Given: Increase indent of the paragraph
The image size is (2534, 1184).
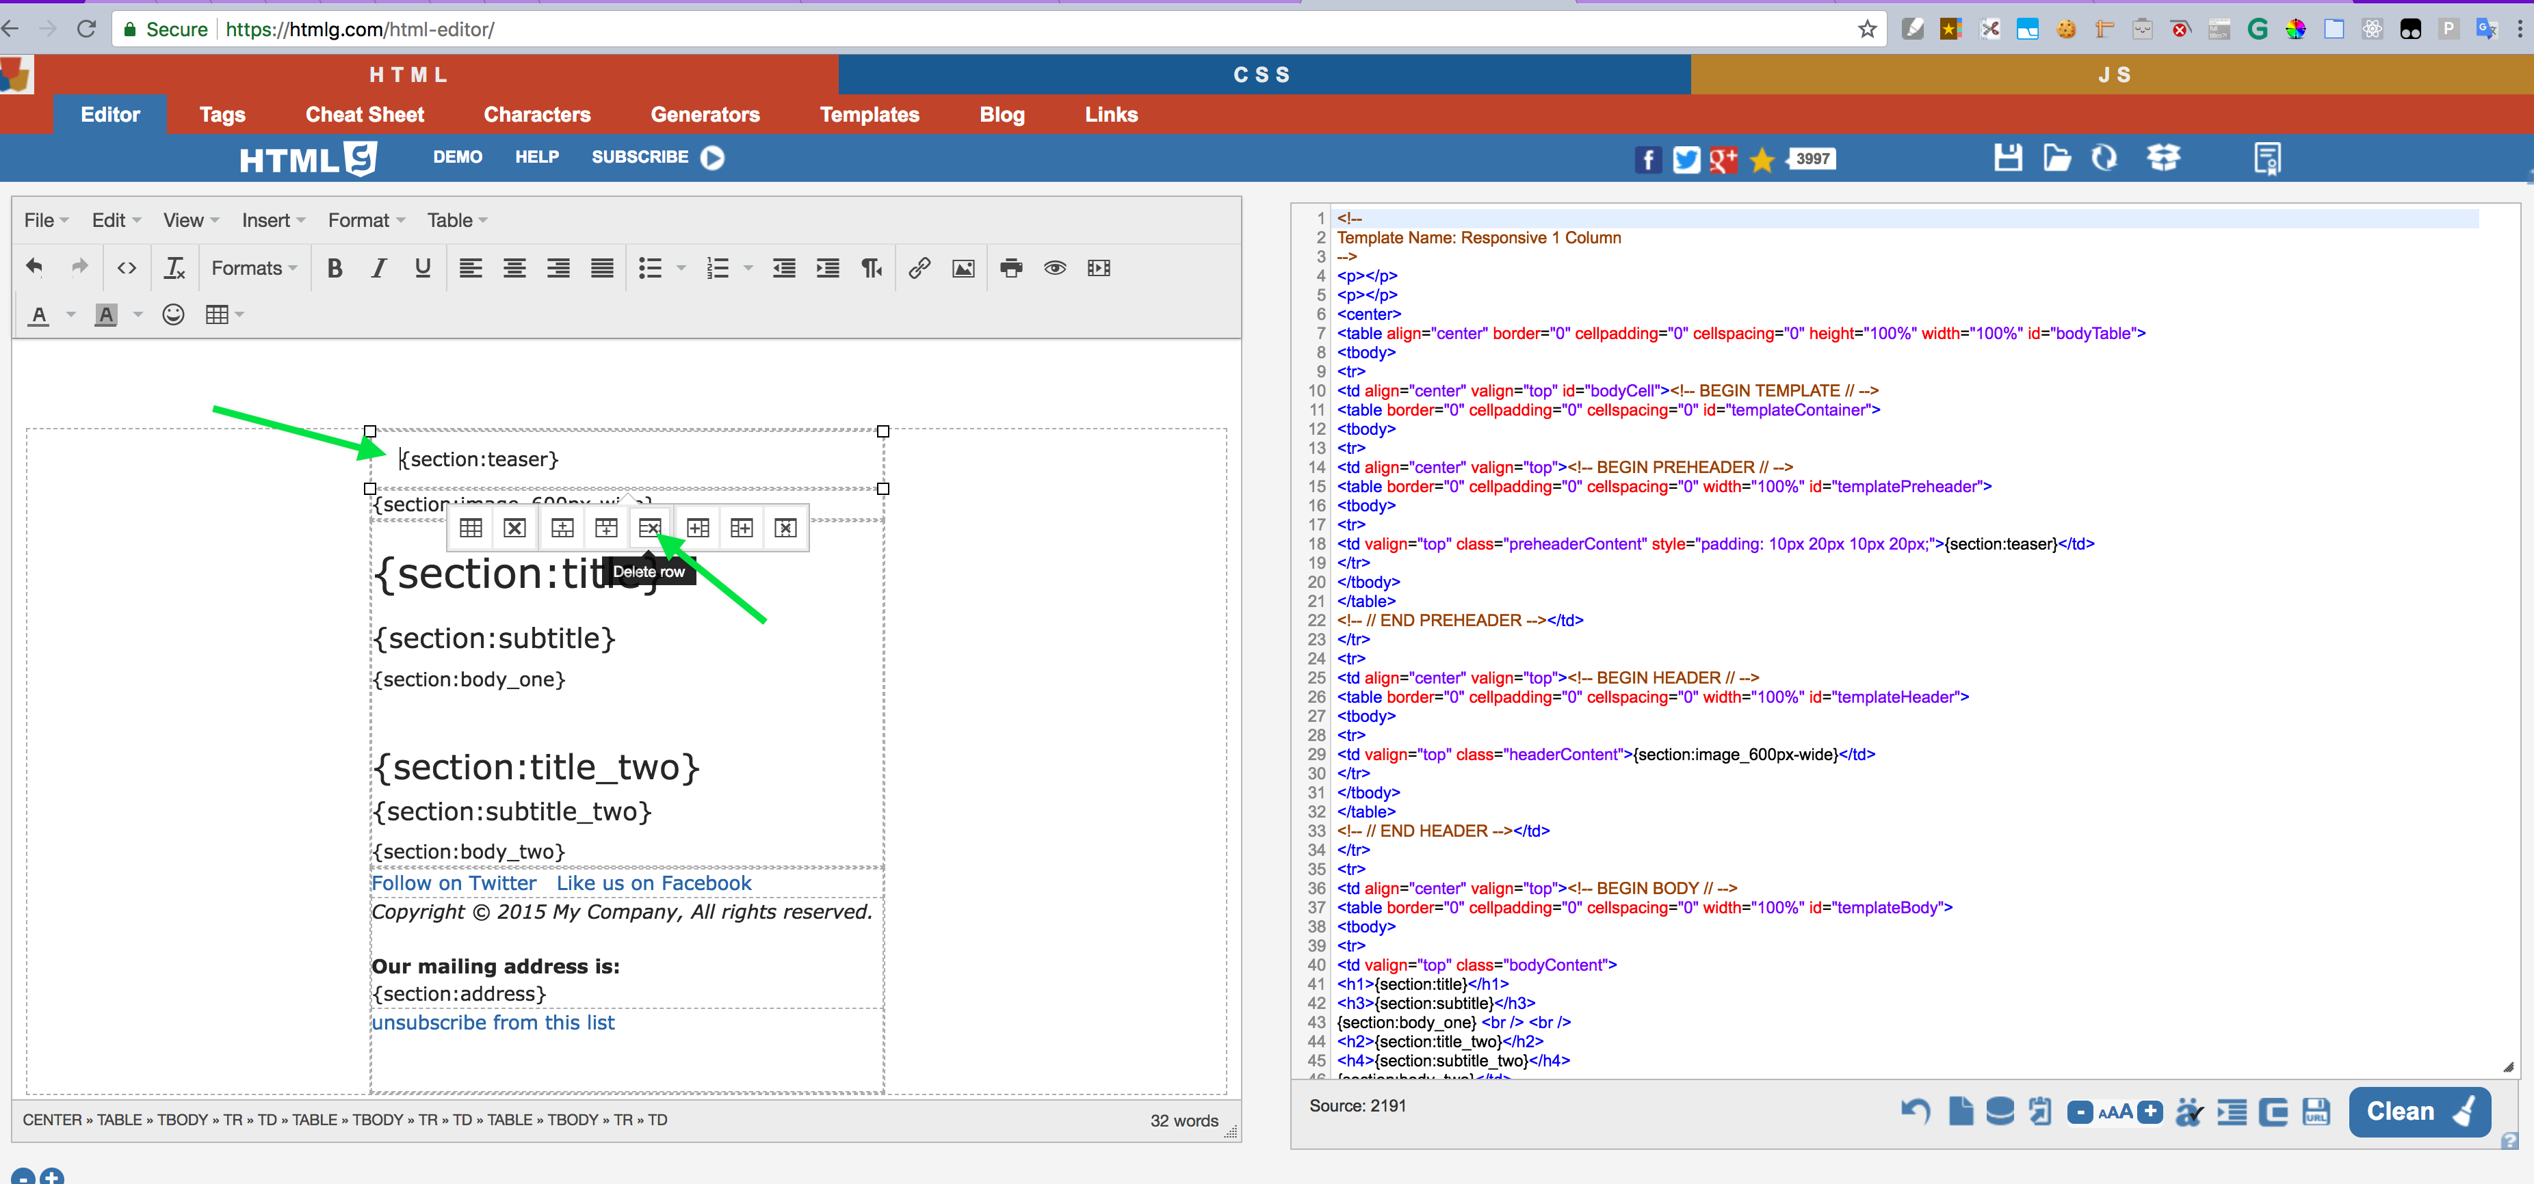Looking at the screenshot, I should point(828,267).
